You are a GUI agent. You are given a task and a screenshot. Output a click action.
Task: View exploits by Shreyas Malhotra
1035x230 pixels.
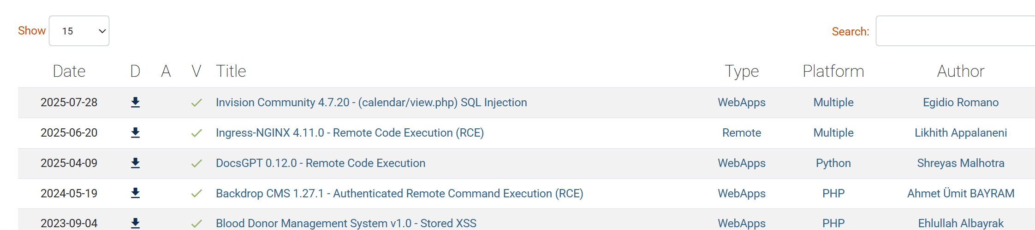(961, 163)
